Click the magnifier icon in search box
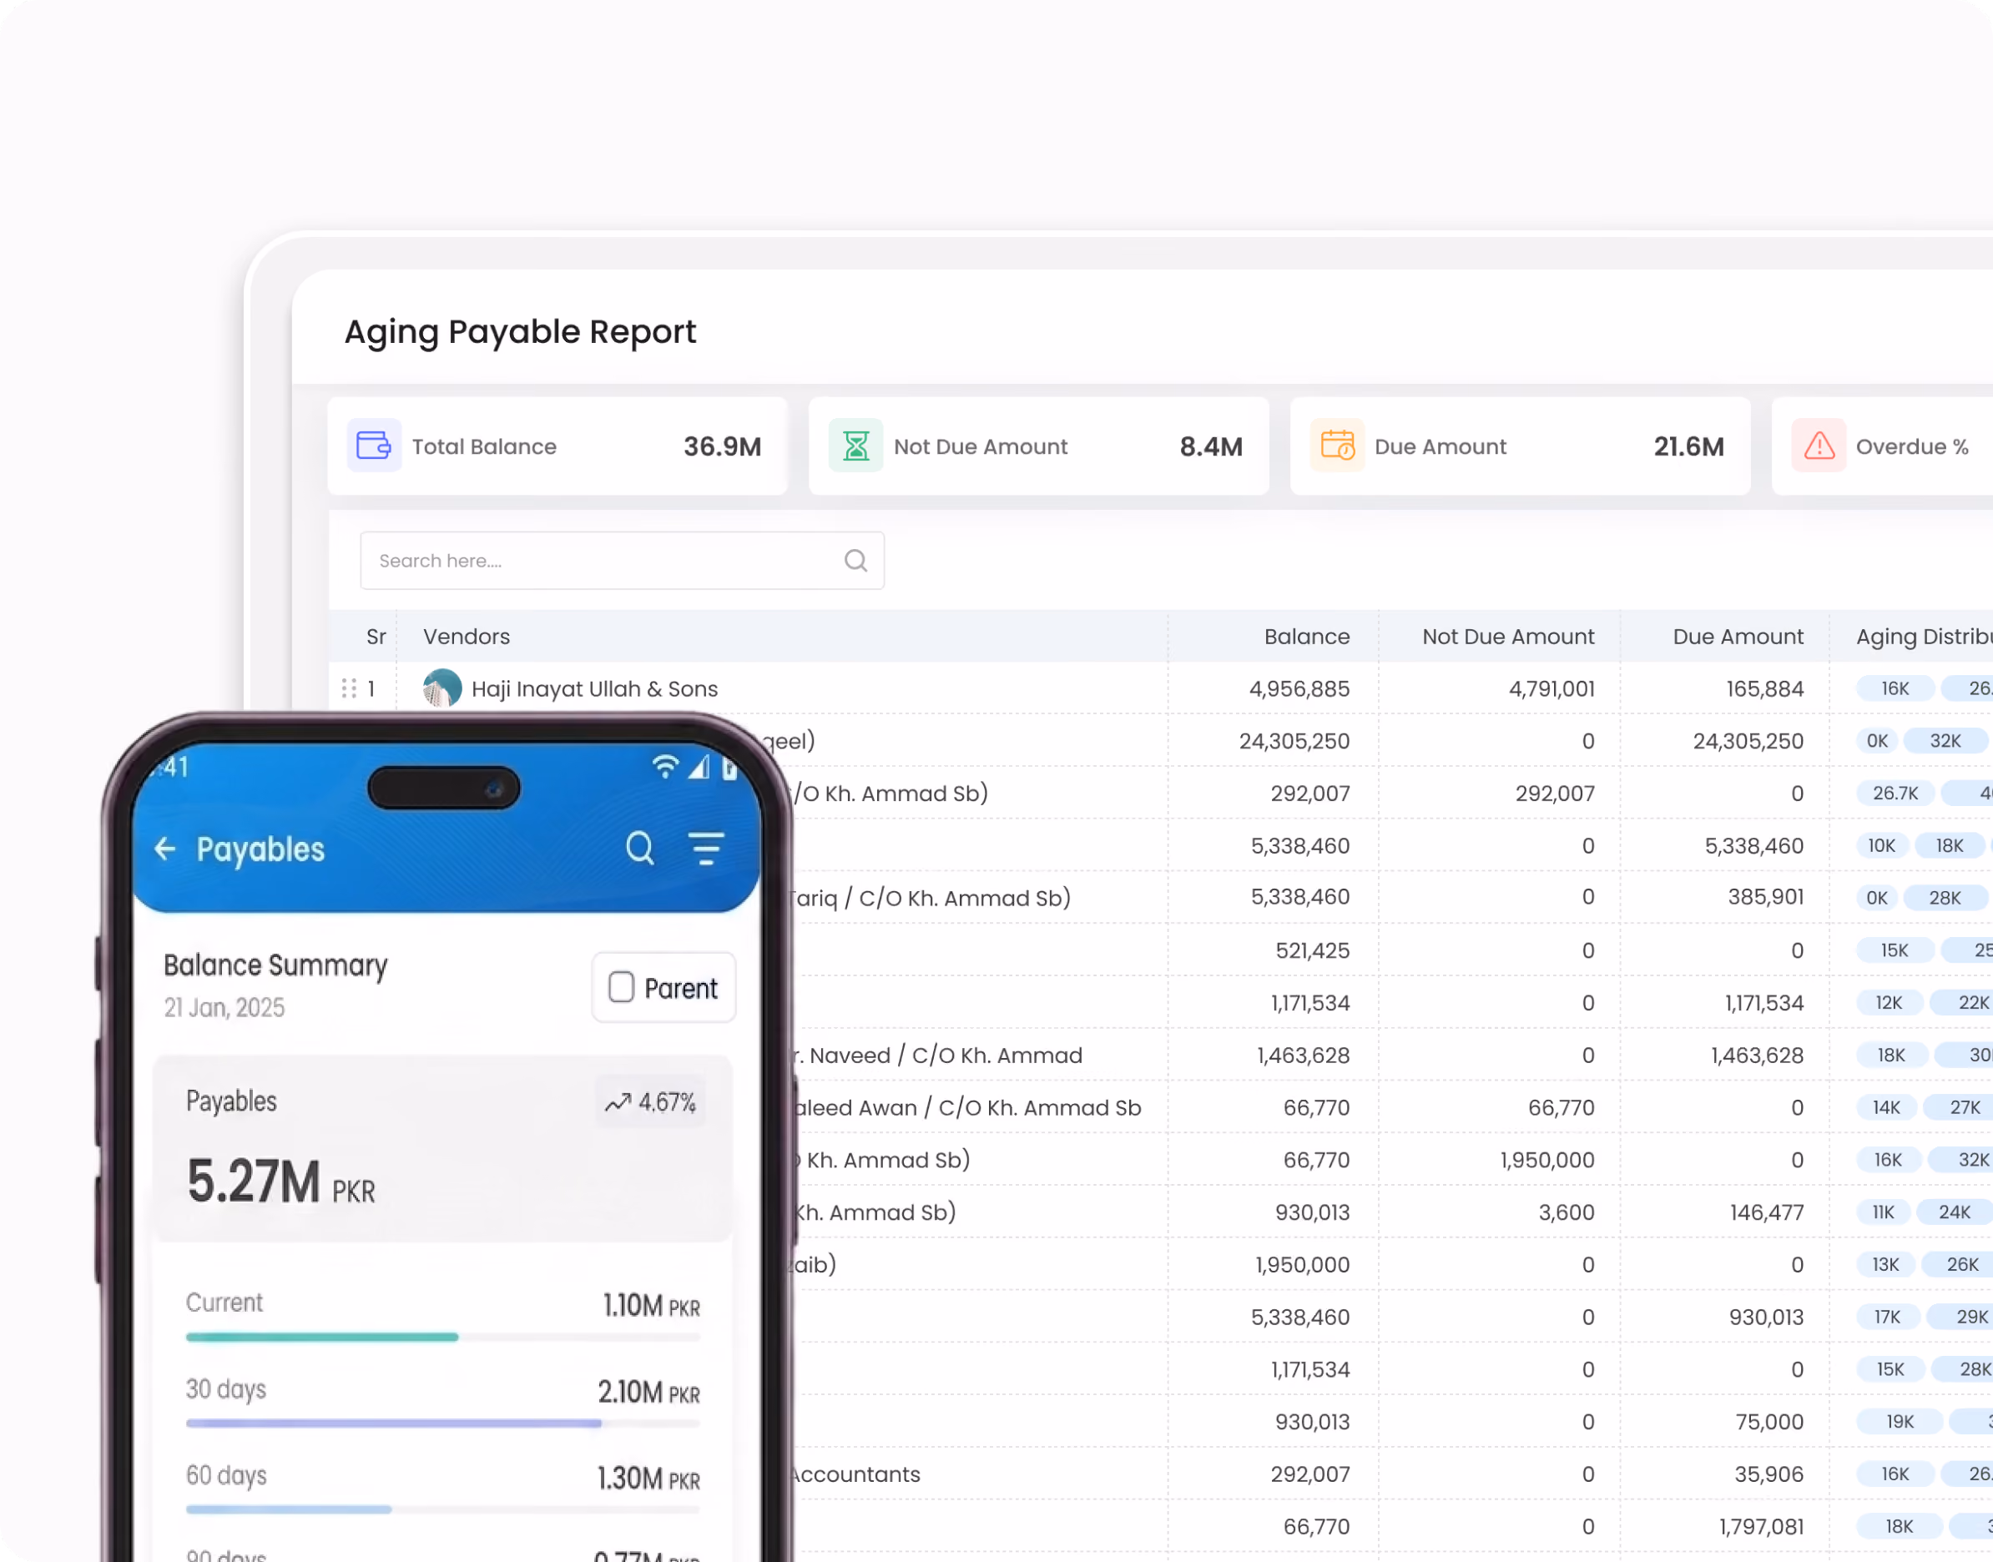This screenshot has height=1562, width=1993. pyautogui.click(x=855, y=560)
